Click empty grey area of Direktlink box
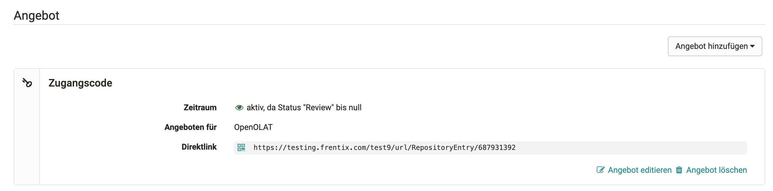Screen dimensions: 773x191 pyautogui.click(x=630, y=148)
